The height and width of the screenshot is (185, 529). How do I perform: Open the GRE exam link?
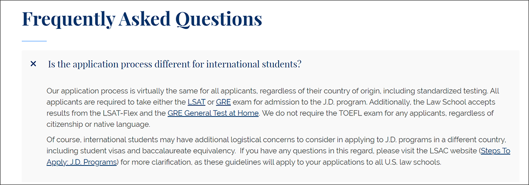pos(223,102)
